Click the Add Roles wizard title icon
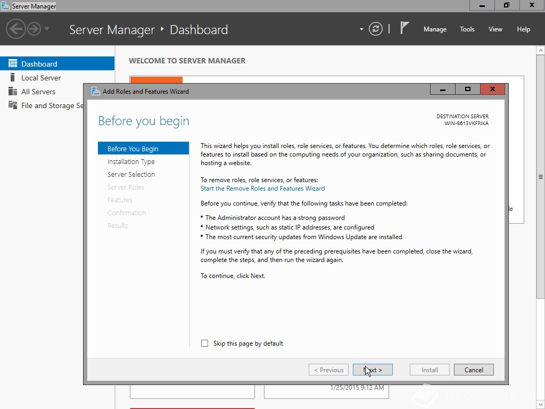 coord(96,91)
